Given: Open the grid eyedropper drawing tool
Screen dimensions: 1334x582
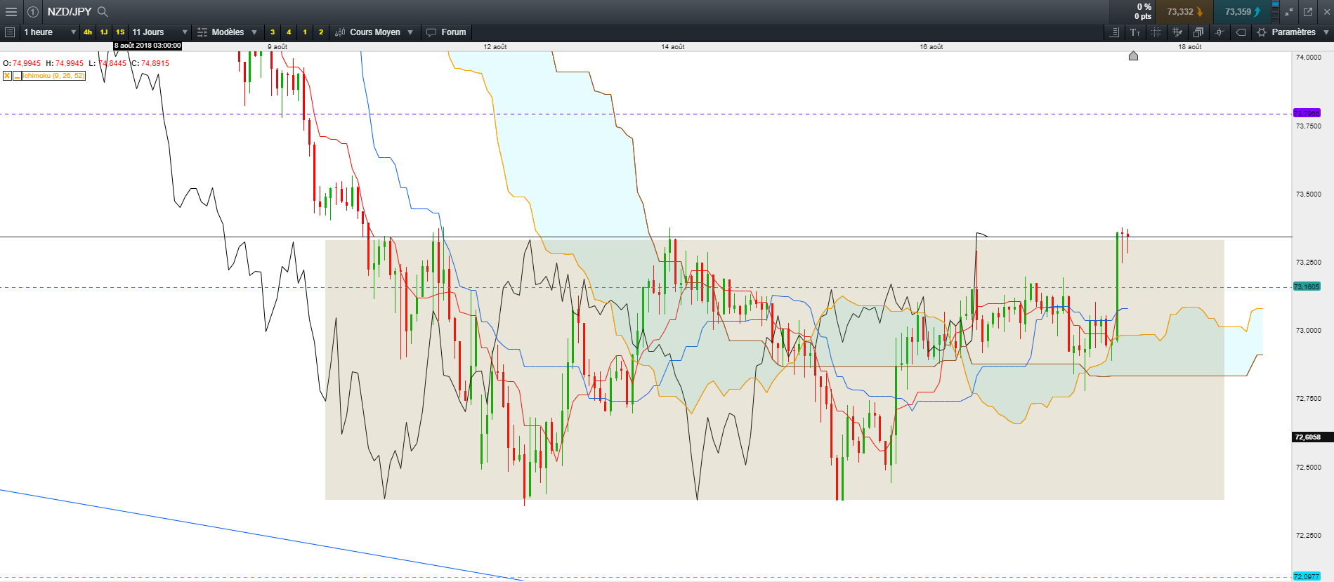Looking at the screenshot, I should 1177,32.
